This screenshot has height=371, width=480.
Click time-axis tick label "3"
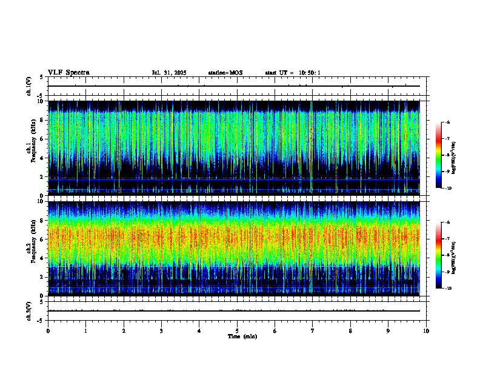coord(161,331)
